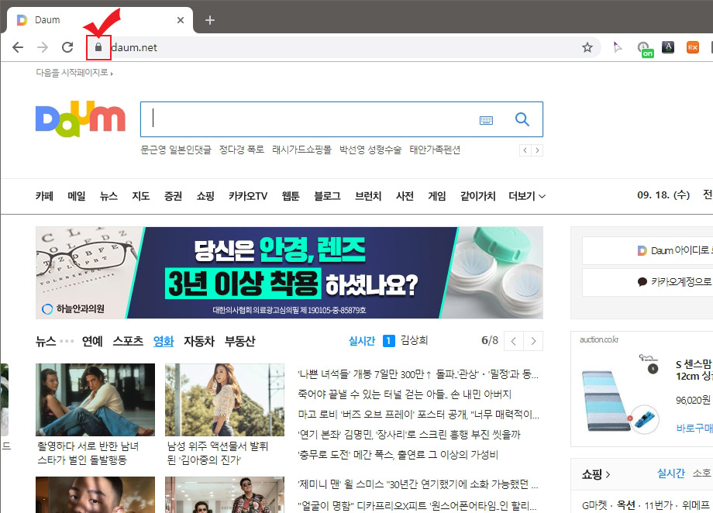Open the 사전 menu
Viewport: 713px width, 513px height.
pyautogui.click(x=405, y=196)
